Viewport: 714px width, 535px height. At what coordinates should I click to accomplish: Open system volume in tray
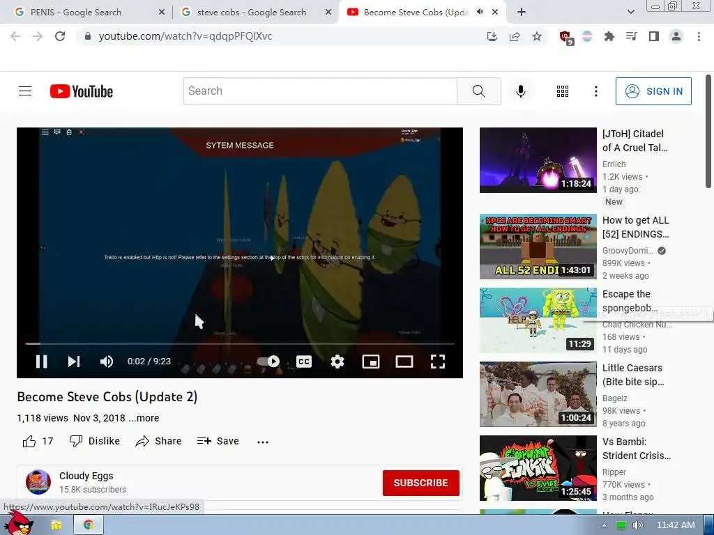point(638,525)
